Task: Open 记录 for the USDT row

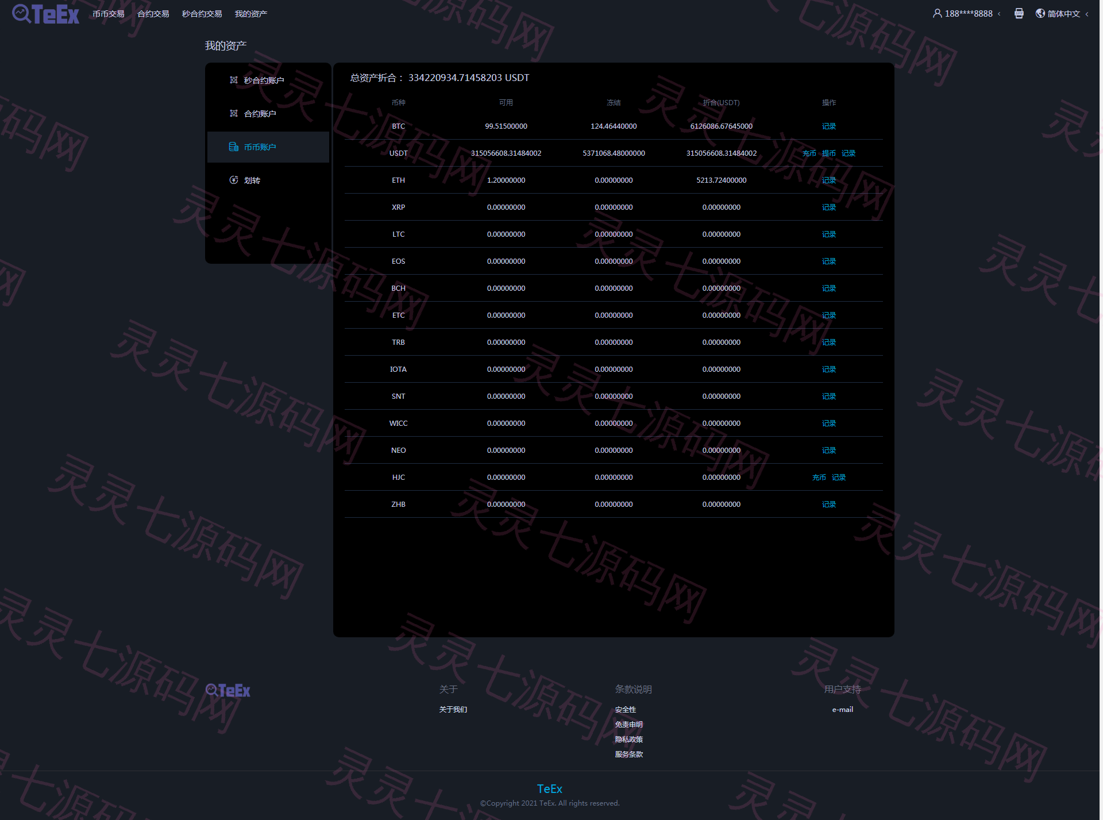Action: [x=849, y=153]
